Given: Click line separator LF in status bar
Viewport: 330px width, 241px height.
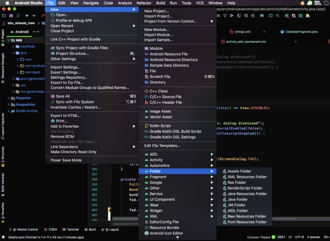Looking at the screenshot, I should pyautogui.click(x=290, y=237).
